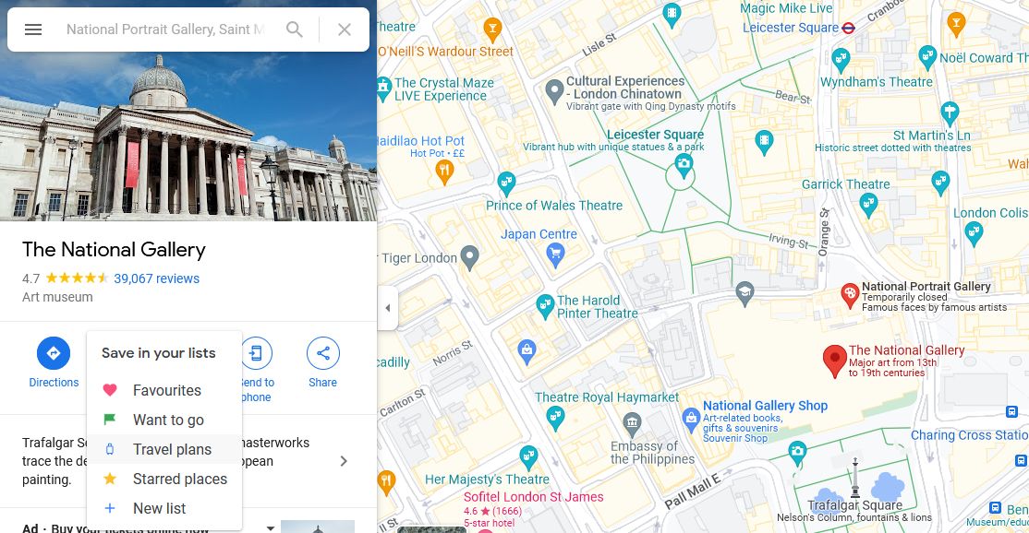Click the National Gallery Shop shopping pin
1029x533 pixels.
690,419
